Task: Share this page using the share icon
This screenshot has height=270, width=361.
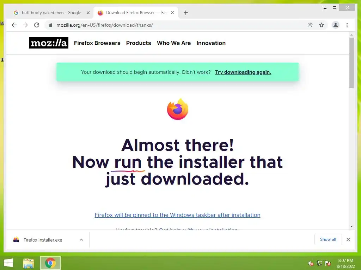Action: (310, 25)
